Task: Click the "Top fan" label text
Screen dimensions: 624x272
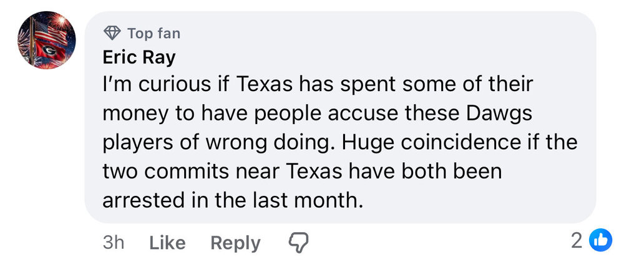Action: (154, 33)
